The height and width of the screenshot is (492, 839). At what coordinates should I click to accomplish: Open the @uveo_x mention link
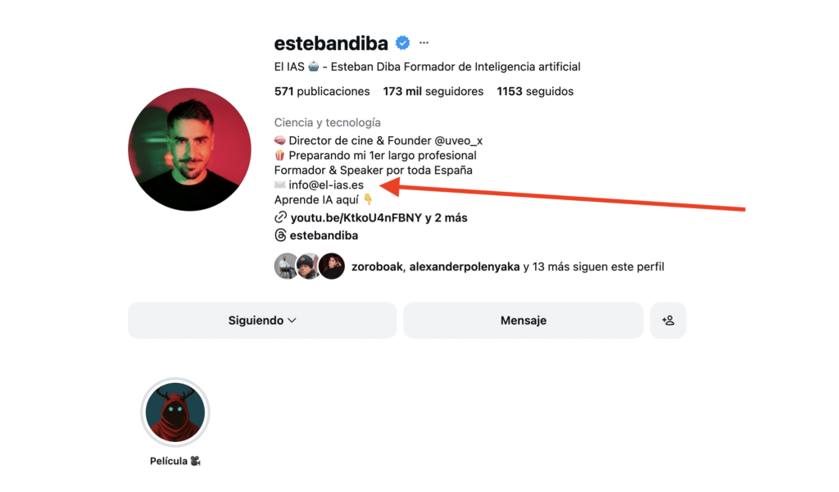point(458,141)
